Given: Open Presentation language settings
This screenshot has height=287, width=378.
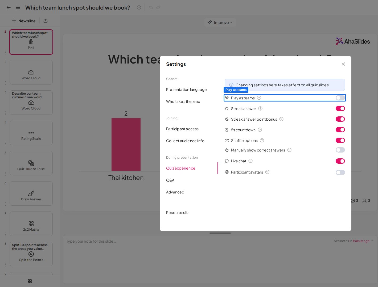Looking at the screenshot, I should (x=186, y=90).
